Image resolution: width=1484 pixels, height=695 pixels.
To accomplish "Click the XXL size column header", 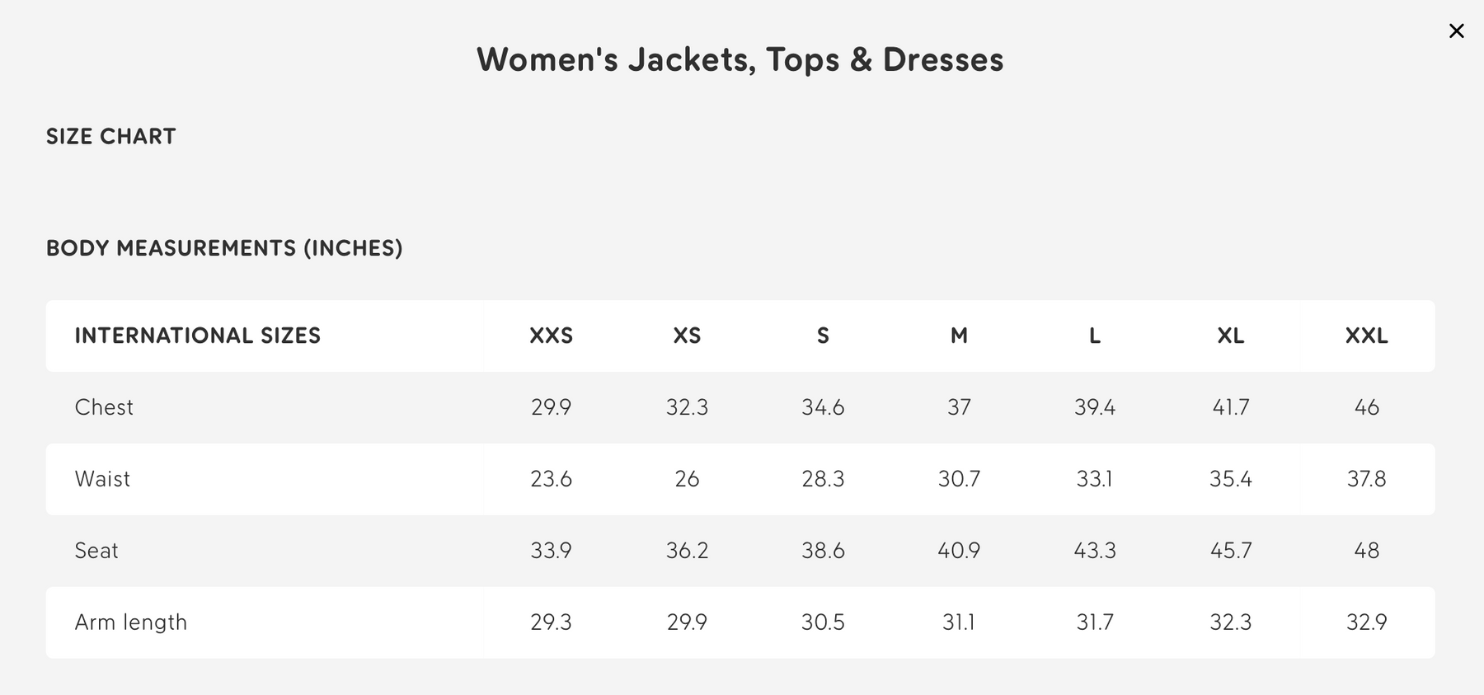I will pos(1366,336).
